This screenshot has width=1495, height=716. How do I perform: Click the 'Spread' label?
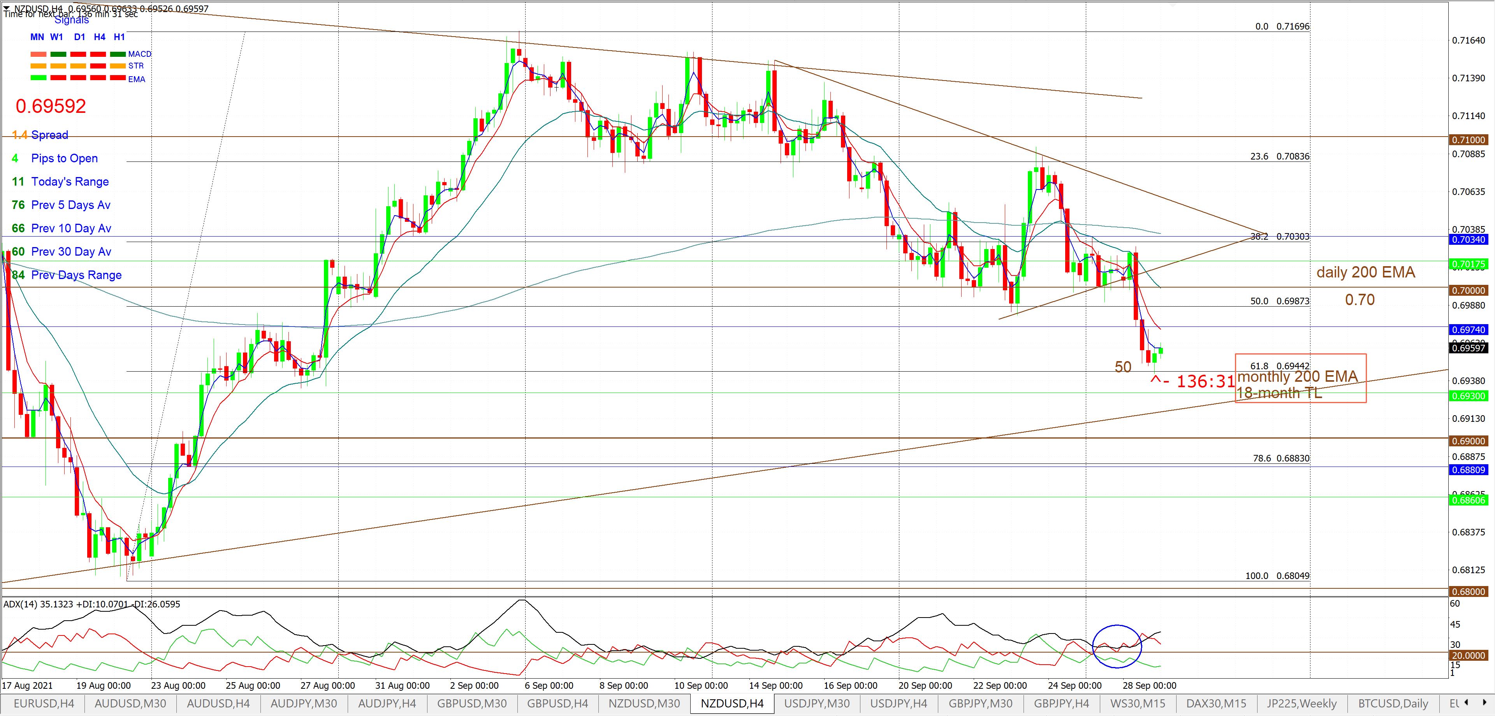(x=49, y=135)
